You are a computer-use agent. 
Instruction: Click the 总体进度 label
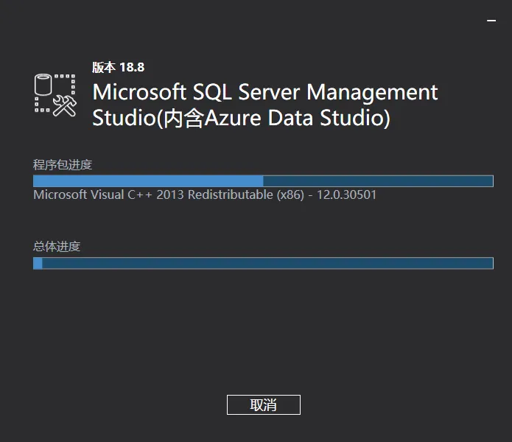tap(57, 246)
